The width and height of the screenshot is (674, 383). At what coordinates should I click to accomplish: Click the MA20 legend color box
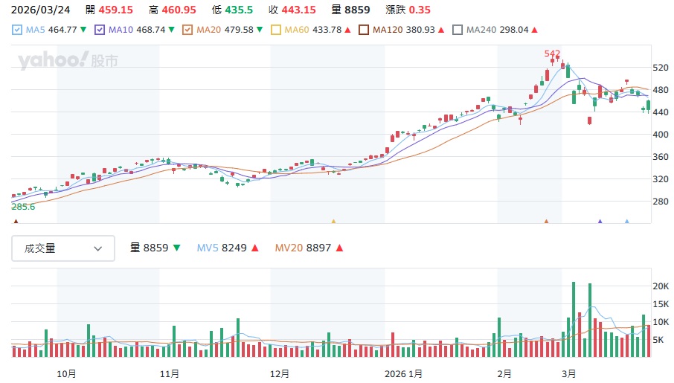(x=187, y=30)
